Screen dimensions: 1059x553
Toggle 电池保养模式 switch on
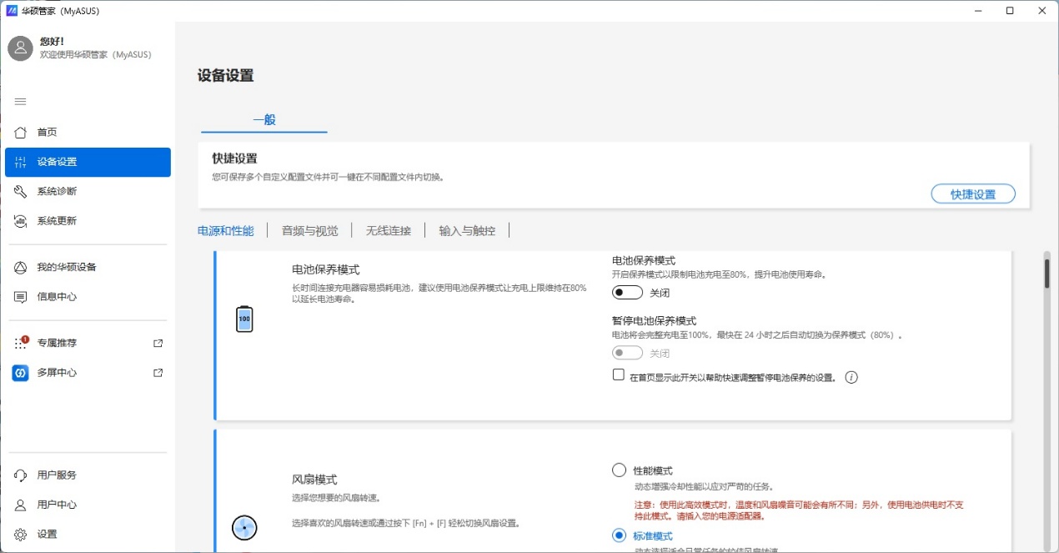pyautogui.click(x=627, y=293)
